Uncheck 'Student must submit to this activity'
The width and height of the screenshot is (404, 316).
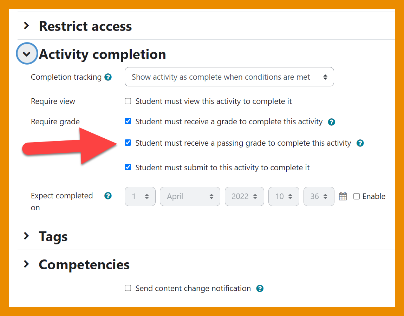(128, 167)
